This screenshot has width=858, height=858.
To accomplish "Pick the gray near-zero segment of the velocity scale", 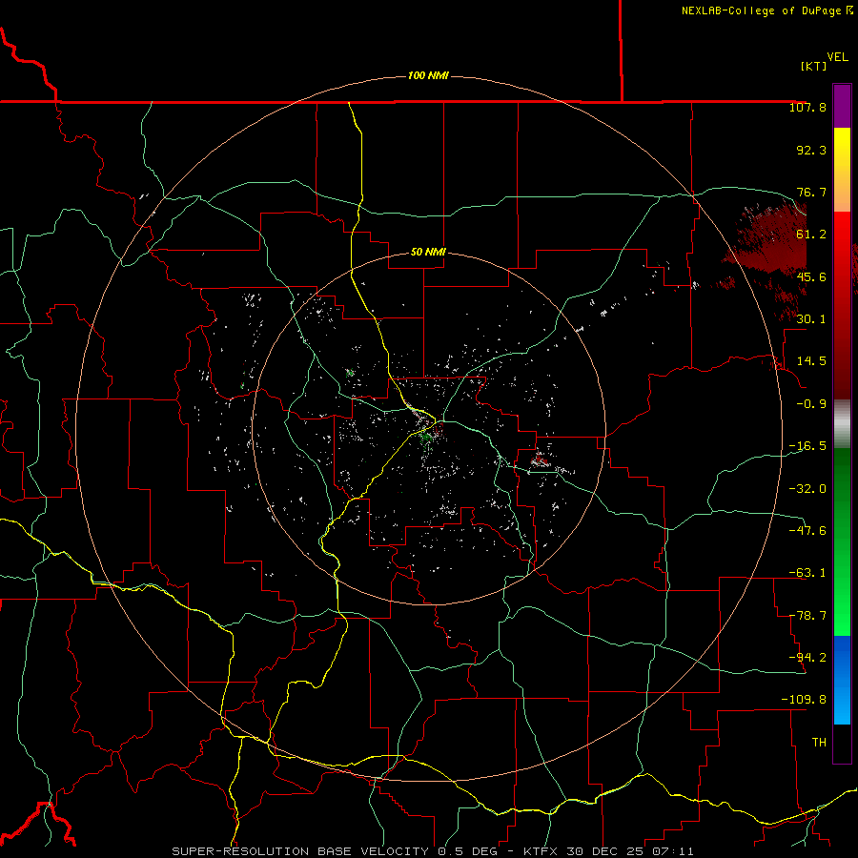I will (842, 424).
